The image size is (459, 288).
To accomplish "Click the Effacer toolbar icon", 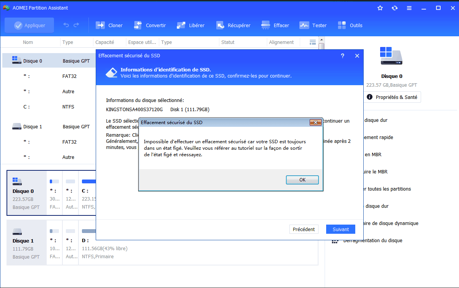I will (x=266, y=26).
